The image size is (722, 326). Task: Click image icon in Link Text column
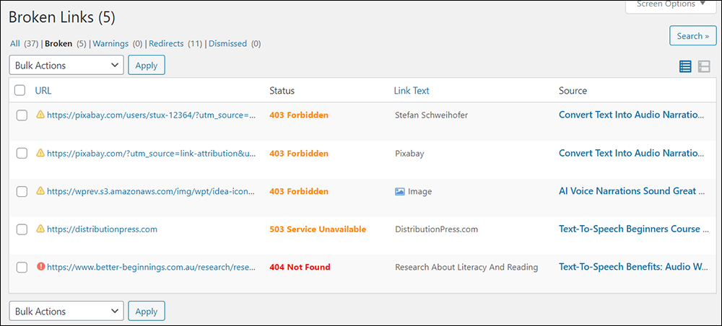tap(400, 191)
